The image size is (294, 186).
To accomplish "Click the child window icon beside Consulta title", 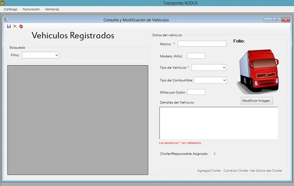I will click(x=6, y=20).
